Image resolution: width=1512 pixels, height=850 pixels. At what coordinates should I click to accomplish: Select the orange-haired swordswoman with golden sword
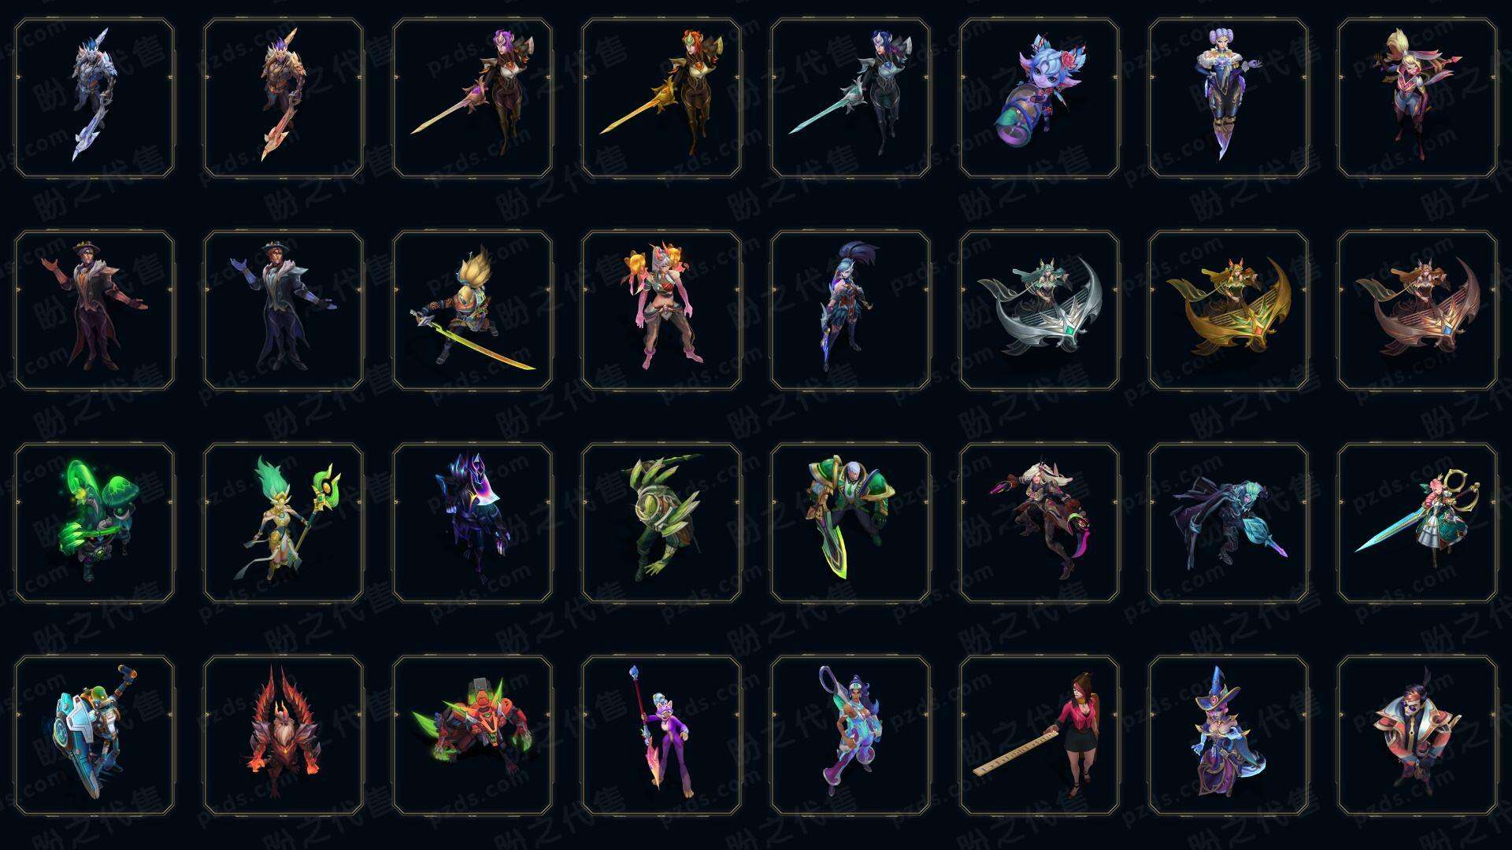click(x=661, y=98)
